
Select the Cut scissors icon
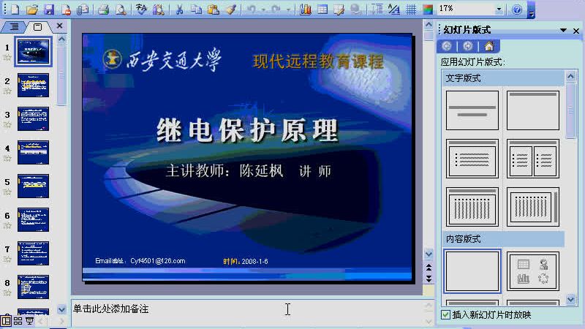click(179, 10)
